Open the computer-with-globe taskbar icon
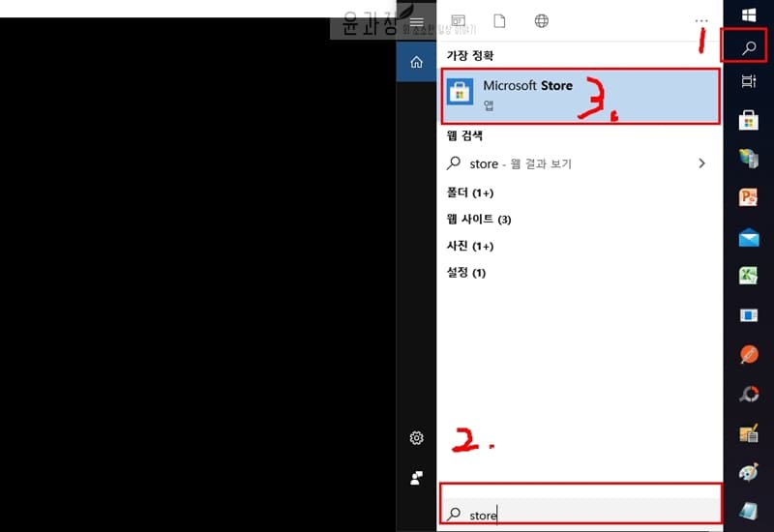 coord(749,159)
